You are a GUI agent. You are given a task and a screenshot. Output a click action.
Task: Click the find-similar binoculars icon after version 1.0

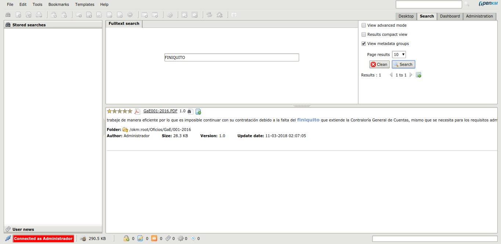click(x=189, y=111)
